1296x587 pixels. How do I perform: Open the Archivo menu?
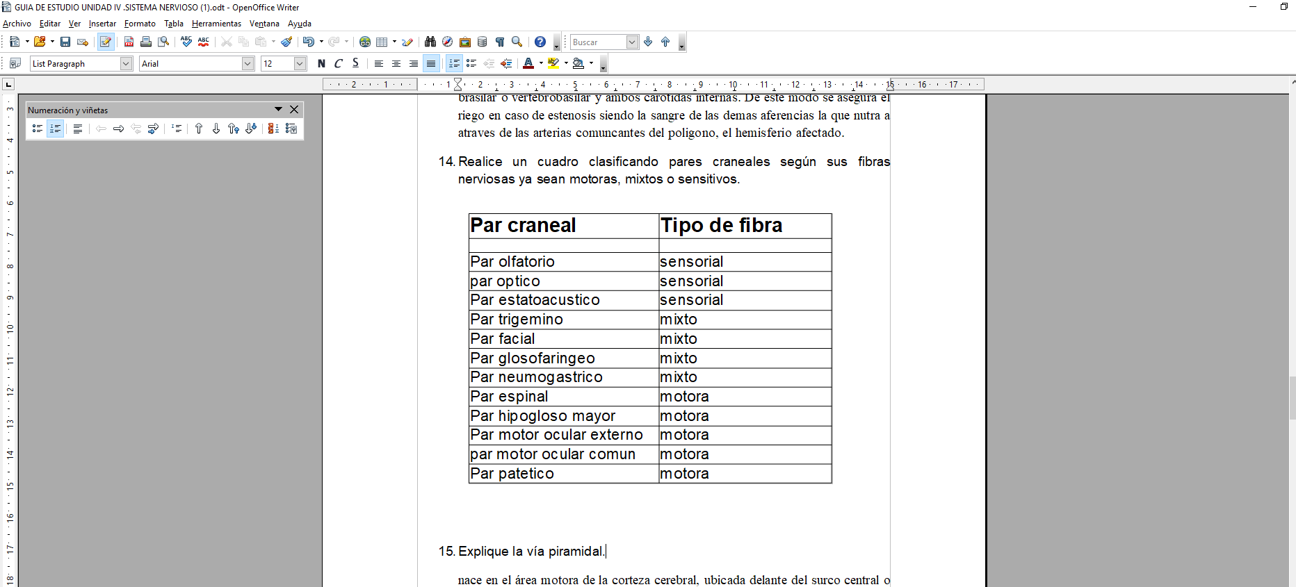[x=17, y=24]
